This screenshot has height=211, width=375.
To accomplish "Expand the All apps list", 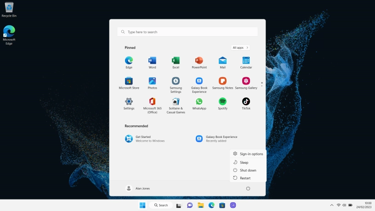I will click(240, 47).
